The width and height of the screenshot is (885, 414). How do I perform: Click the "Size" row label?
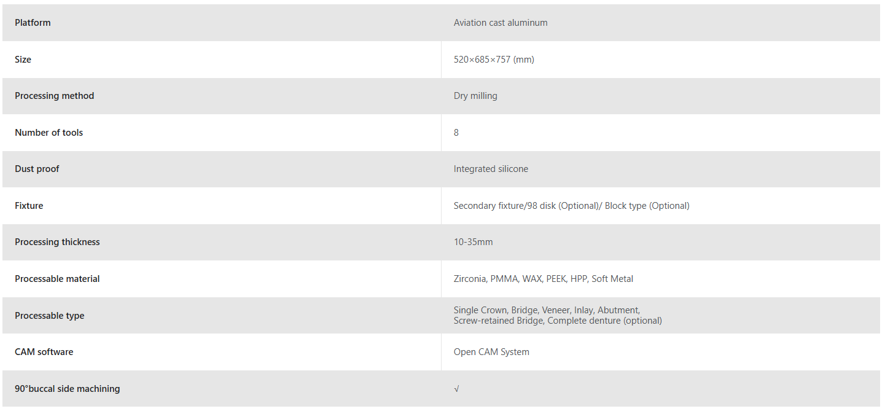coord(23,60)
